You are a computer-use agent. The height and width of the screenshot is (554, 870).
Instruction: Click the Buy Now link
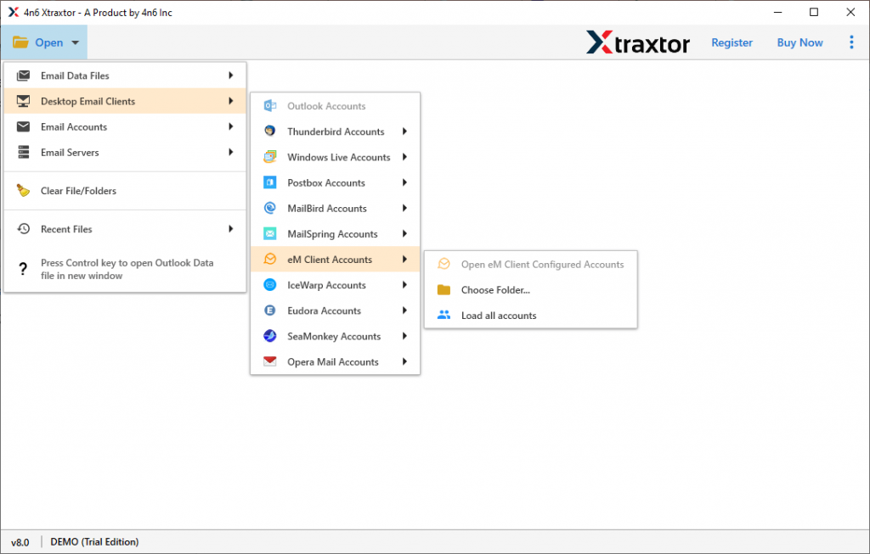click(799, 42)
